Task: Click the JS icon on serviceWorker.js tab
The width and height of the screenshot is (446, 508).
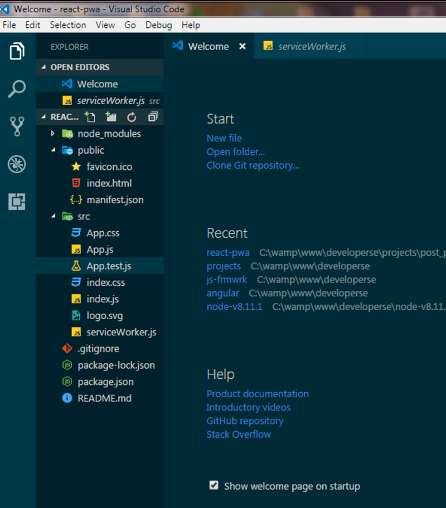Action: [268, 46]
